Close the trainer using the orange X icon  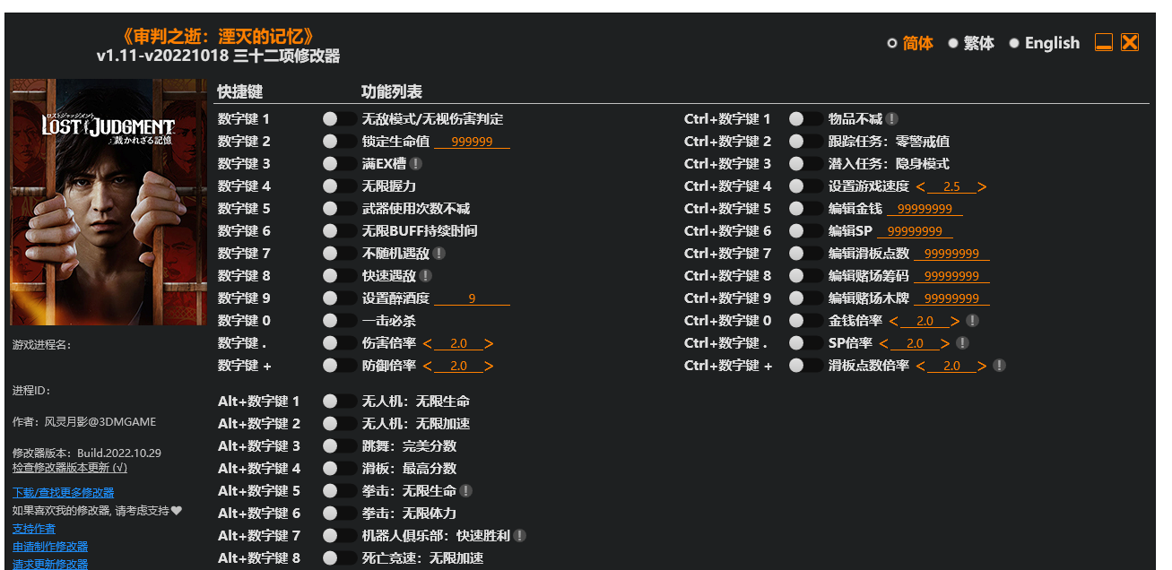(1130, 42)
